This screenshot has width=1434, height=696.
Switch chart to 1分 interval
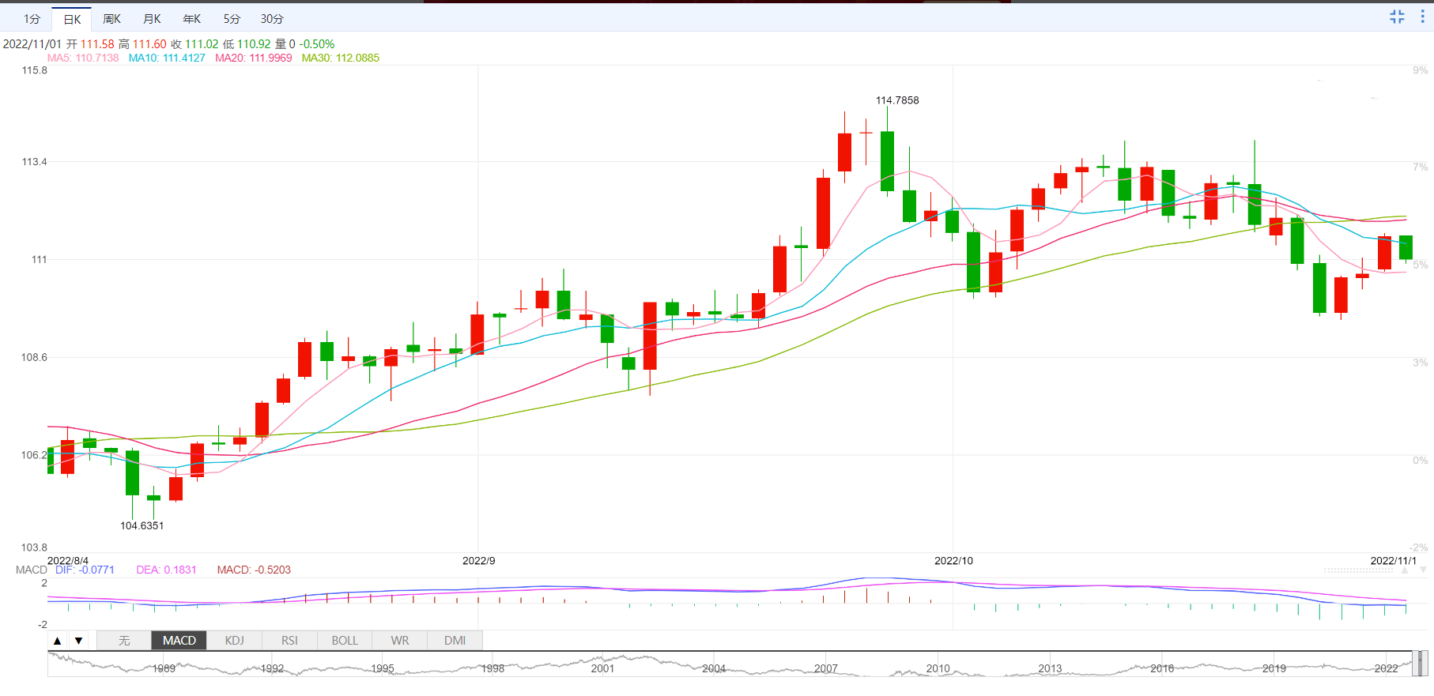(32, 19)
